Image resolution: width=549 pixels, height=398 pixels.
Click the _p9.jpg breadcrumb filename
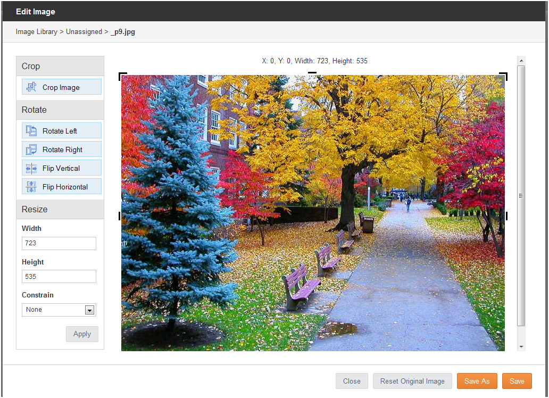coord(123,32)
